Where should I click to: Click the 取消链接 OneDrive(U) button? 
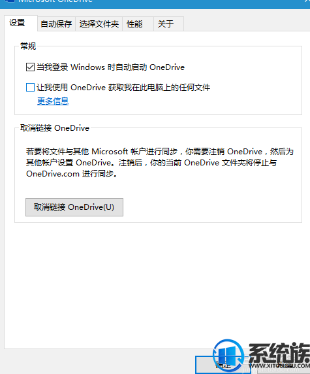[x=74, y=207]
